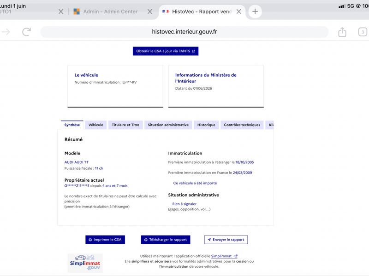Click Imprimer le CSA button
This screenshot has width=369, height=276.
tap(105, 240)
